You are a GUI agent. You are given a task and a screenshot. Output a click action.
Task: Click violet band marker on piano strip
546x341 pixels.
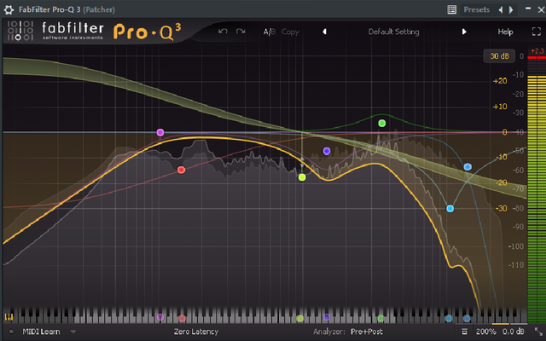click(x=327, y=317)
